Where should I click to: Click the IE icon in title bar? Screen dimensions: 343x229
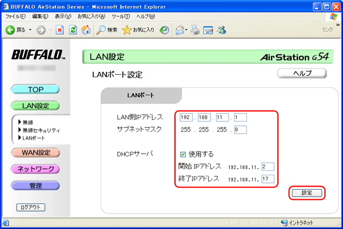(x=6, y=7)
